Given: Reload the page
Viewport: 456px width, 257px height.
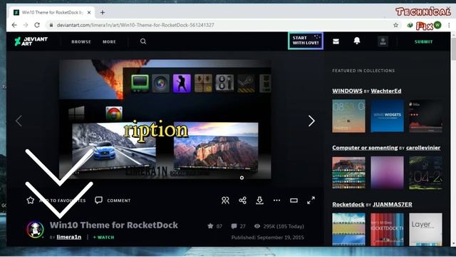Looking at the screenshot, I should click(x=37, y=25).
